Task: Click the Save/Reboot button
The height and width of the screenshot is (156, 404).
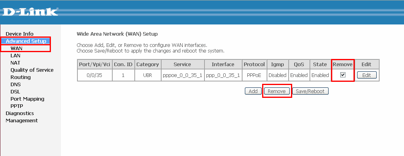Action: [310, 91]
